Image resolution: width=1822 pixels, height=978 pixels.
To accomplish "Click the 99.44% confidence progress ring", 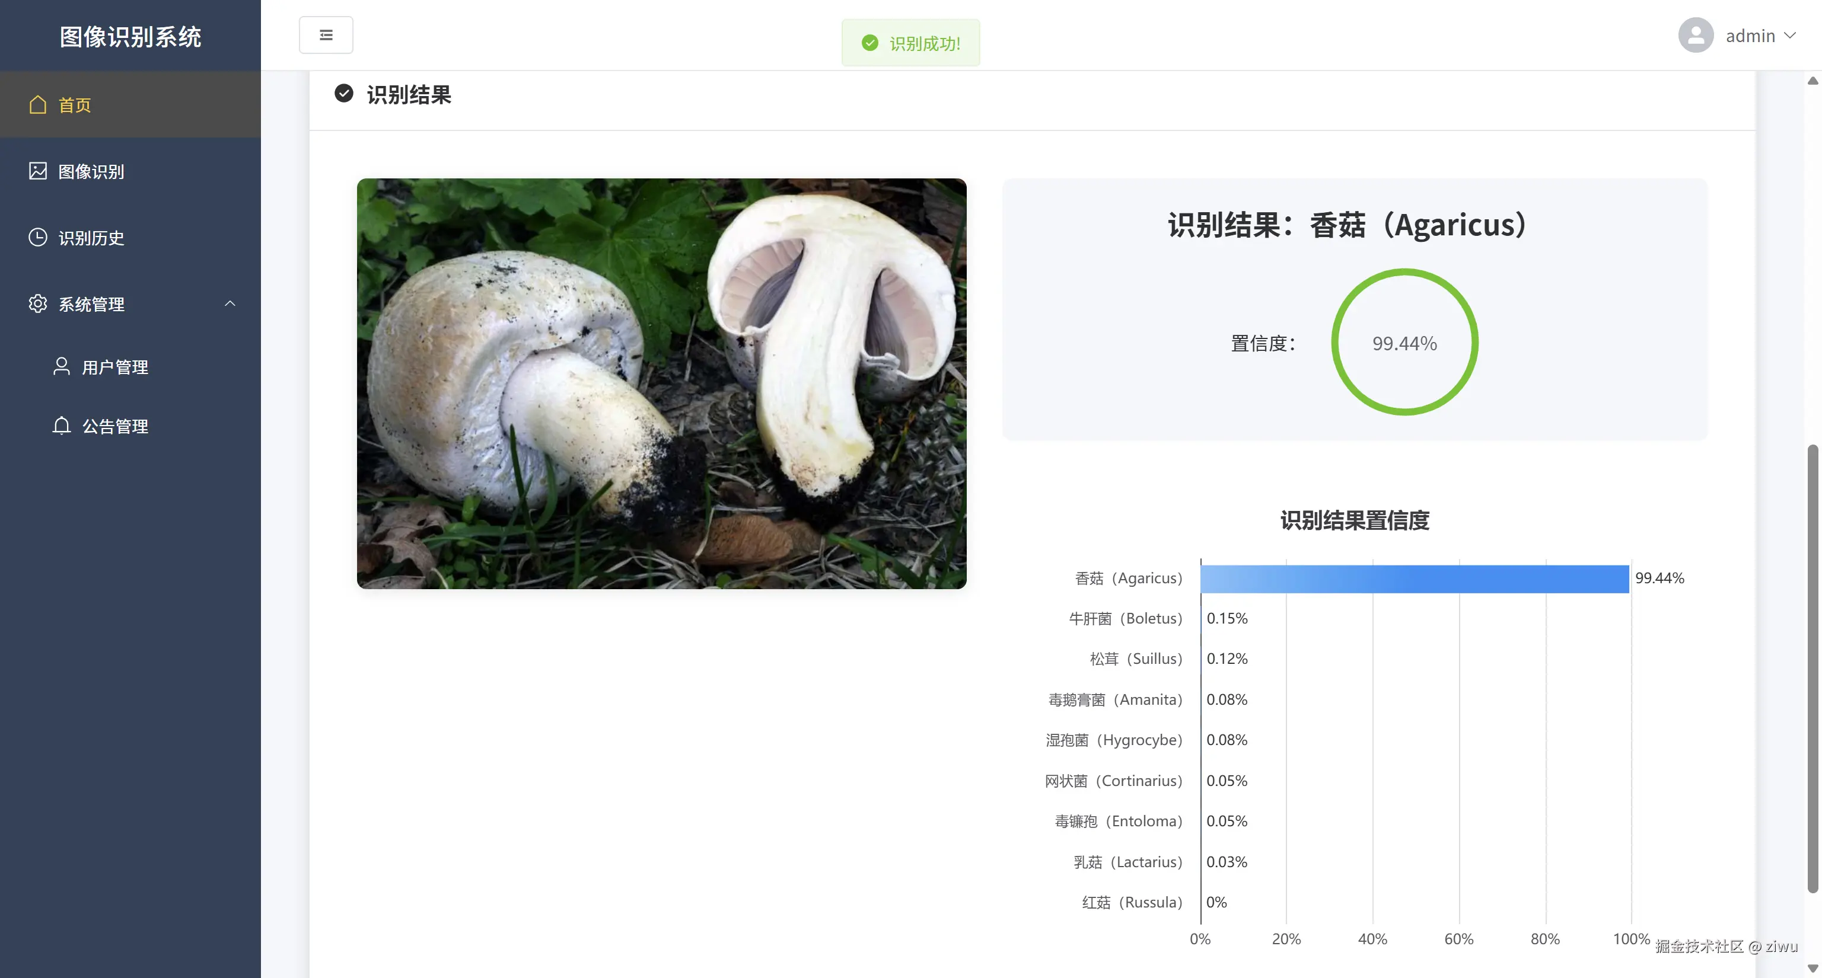I will (1404, 343).
